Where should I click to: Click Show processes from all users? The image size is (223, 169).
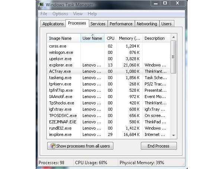coord(80,146)
